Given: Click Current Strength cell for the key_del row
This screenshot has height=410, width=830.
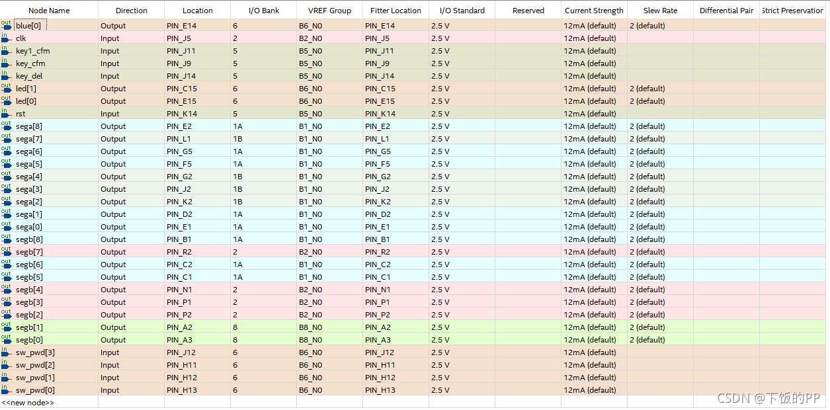Looking at the screenshot, I should [594, 76].
